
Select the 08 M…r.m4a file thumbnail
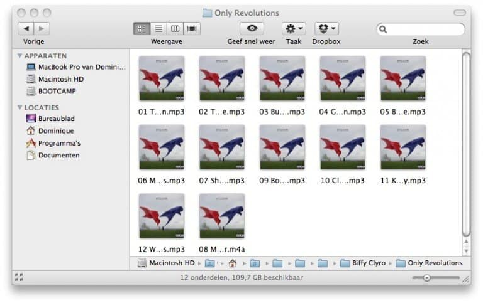tap(222, 216)
